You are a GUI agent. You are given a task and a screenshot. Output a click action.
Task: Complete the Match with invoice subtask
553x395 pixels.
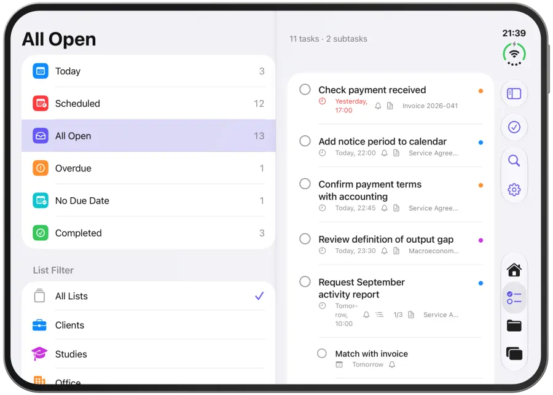[321, 353]
